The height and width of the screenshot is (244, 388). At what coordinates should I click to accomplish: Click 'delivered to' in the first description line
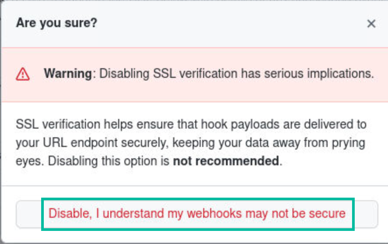335,124
